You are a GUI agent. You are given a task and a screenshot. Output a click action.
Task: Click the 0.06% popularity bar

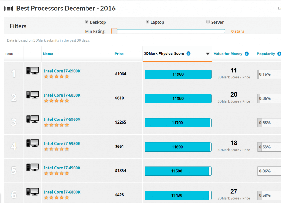269,171
